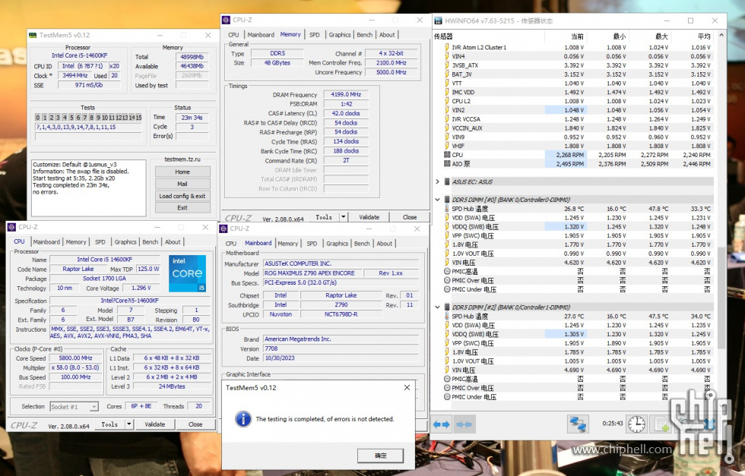Switch to Mainboard tab in CPU-Z timings window
This screenshot has height=476, width=745.
point(261,35)
